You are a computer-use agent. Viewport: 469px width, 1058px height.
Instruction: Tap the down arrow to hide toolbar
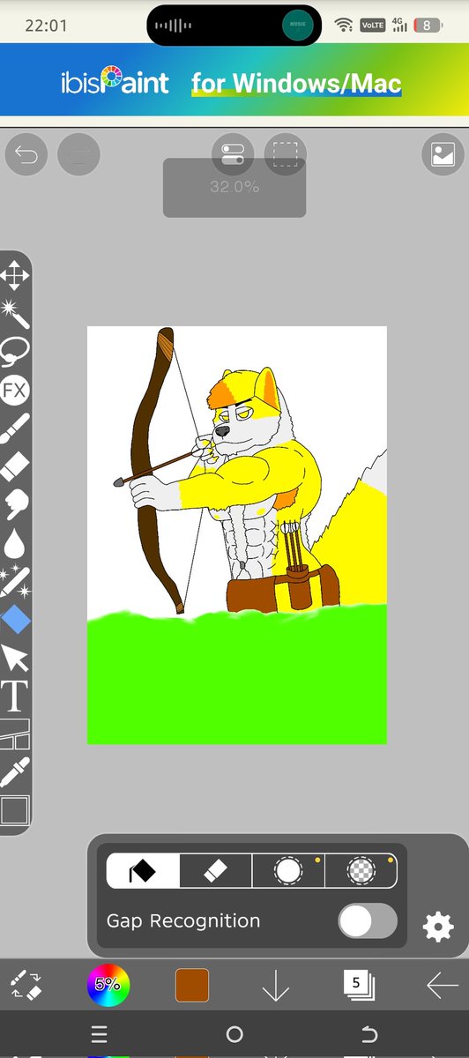pyautogui.click(x=276, y=985)
